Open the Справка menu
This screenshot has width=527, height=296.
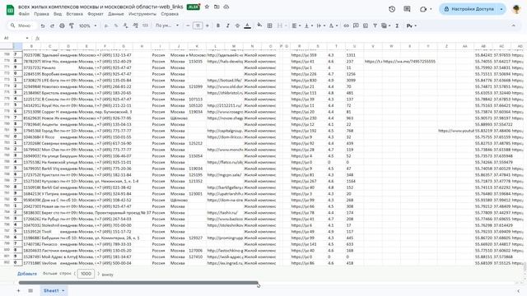[170, 14]
